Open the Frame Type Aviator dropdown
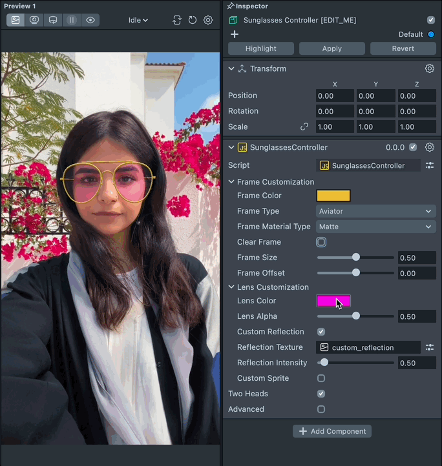The height and width of the screenshot is (466, 442). (x=375, y=211)
